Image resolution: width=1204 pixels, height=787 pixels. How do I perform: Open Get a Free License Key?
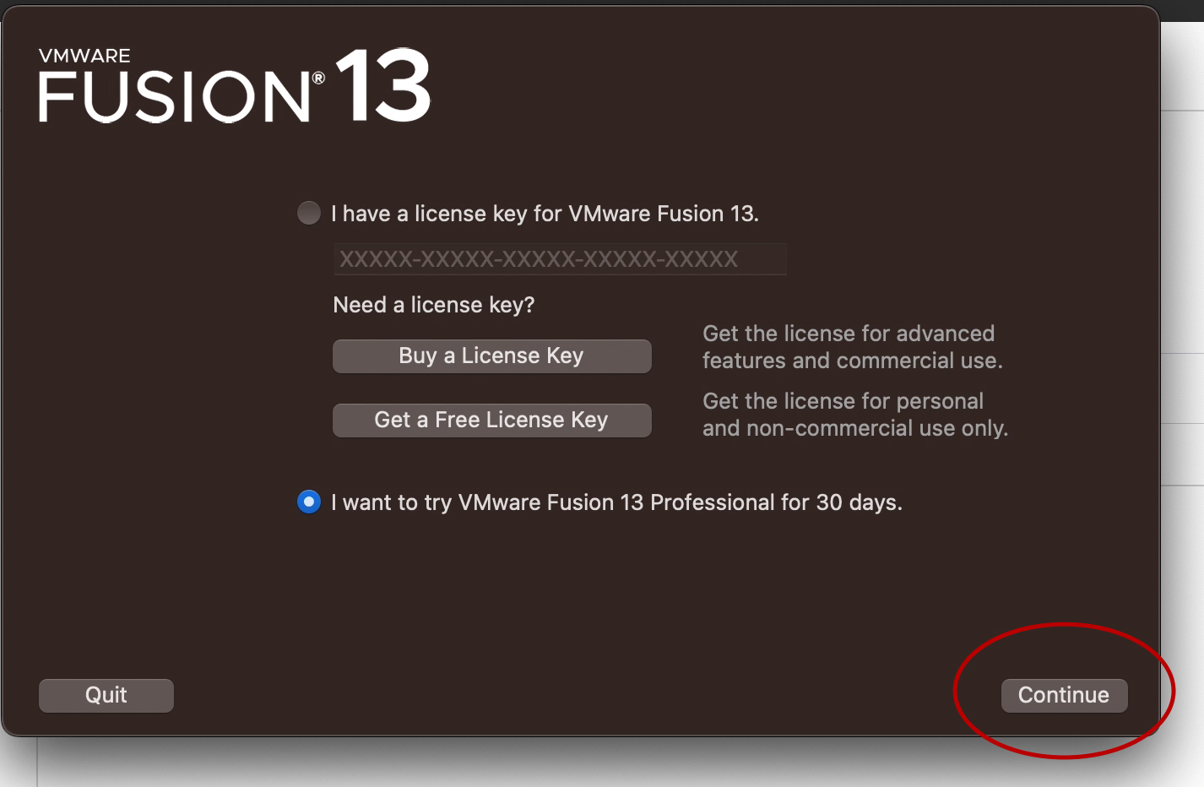point(491,420)
